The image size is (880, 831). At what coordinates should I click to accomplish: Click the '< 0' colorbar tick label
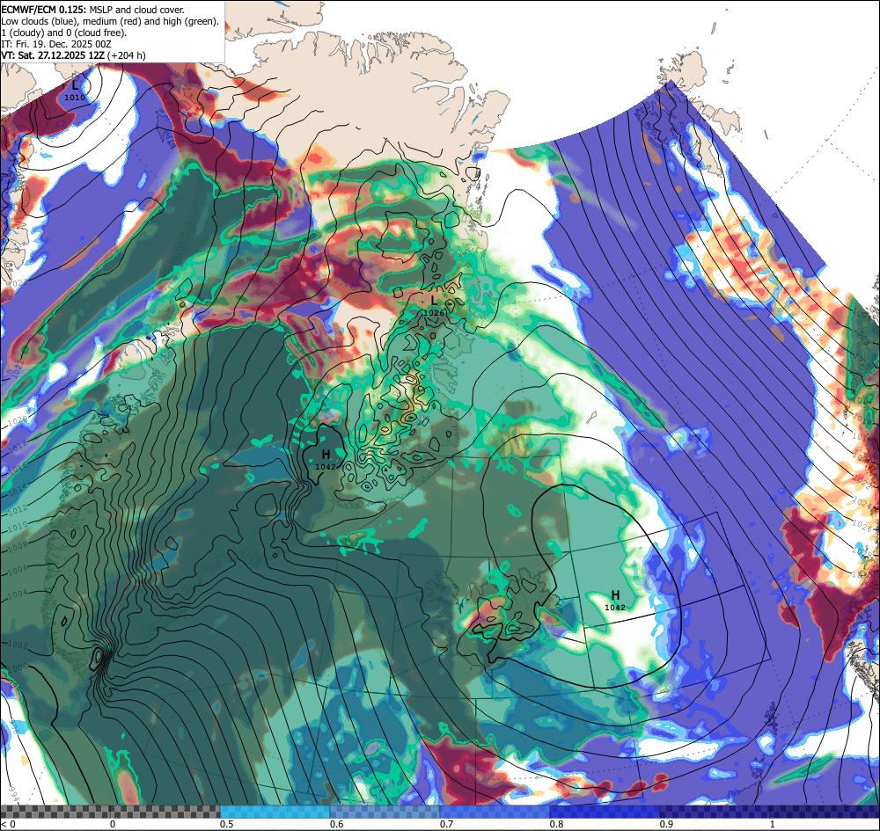pos(7,824)
